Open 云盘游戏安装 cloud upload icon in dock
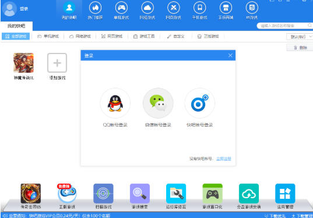 click(249, 194)
